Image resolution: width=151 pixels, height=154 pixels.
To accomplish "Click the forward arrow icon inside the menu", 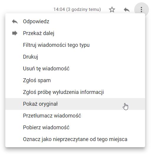I will coord(15,33).
